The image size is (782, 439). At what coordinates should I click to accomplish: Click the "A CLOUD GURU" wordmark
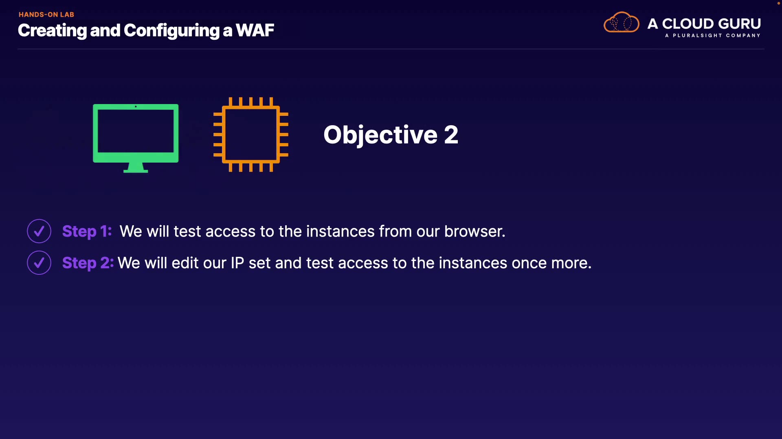704,24
